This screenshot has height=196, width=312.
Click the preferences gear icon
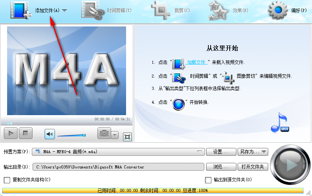[x=278, y=10]
